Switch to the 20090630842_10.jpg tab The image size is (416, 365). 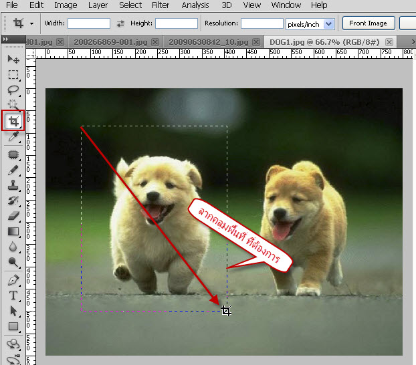click(x=209, y=42)
